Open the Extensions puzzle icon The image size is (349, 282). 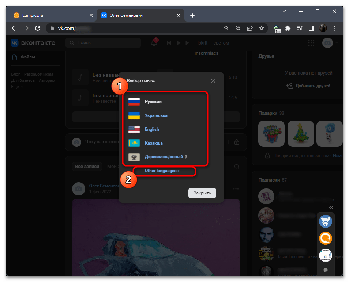pos(288,28)
